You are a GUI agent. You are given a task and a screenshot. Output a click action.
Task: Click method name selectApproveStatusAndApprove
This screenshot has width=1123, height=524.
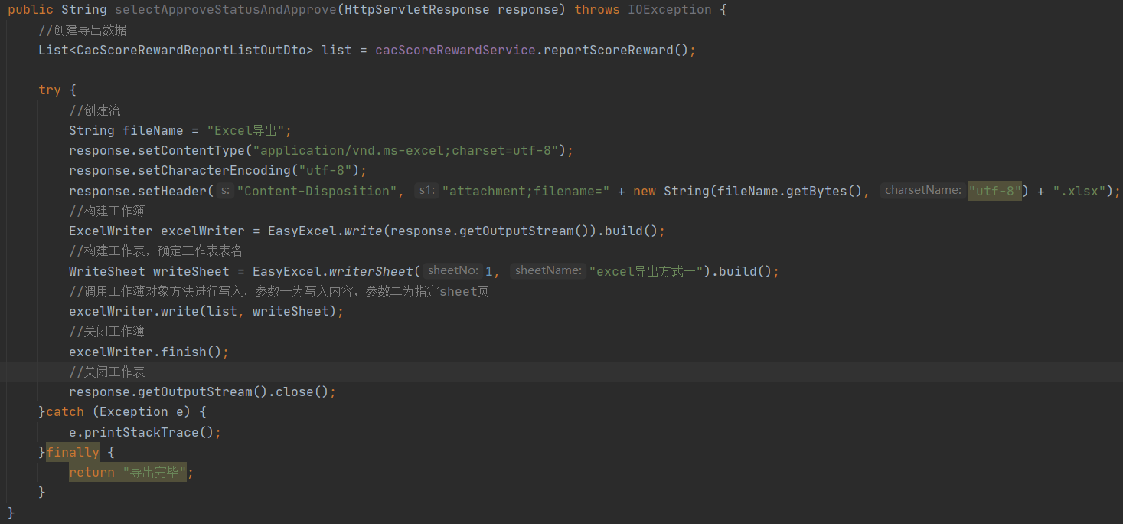coord(226,10)
